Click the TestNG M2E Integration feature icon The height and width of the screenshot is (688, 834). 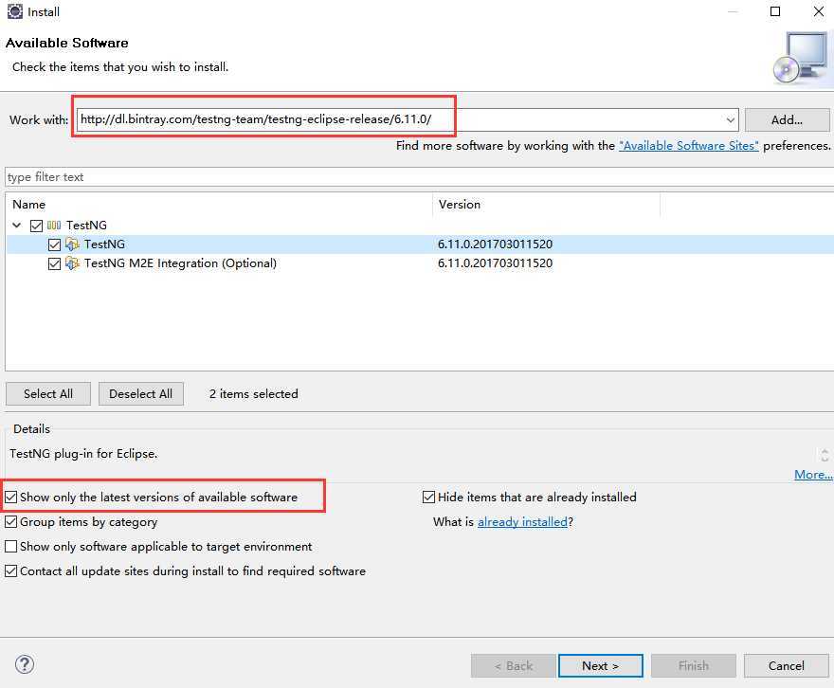pyautogui.click(x=72, y=263)
